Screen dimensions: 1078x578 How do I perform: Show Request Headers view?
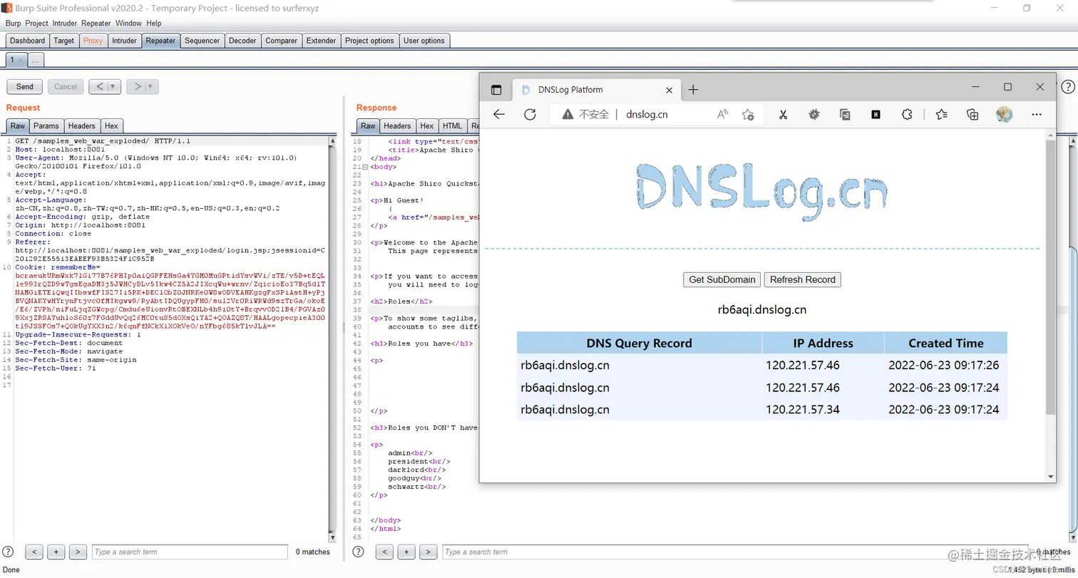pos(82,125)
